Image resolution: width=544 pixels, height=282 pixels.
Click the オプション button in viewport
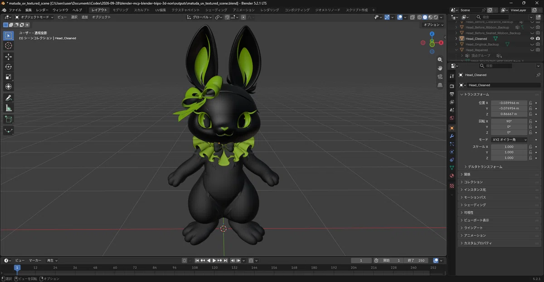click(x=433, y=25)
